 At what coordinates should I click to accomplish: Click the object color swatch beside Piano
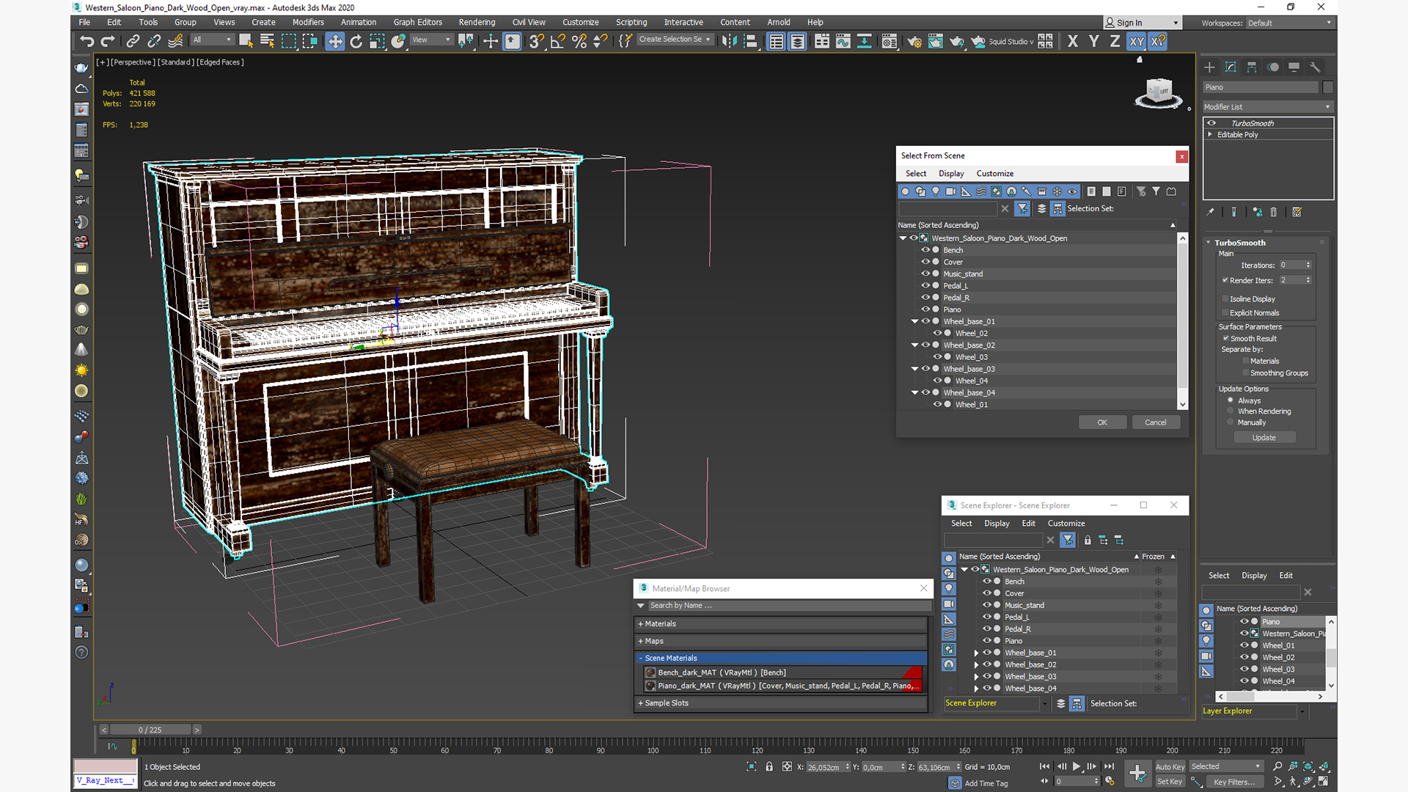tap(1328, 87)
